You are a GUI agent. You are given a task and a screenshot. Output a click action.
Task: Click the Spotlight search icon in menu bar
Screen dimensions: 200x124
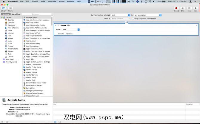[133, 1]
